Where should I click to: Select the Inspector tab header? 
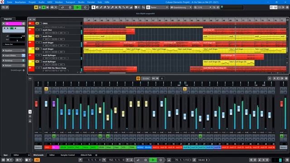pos(8,19)
